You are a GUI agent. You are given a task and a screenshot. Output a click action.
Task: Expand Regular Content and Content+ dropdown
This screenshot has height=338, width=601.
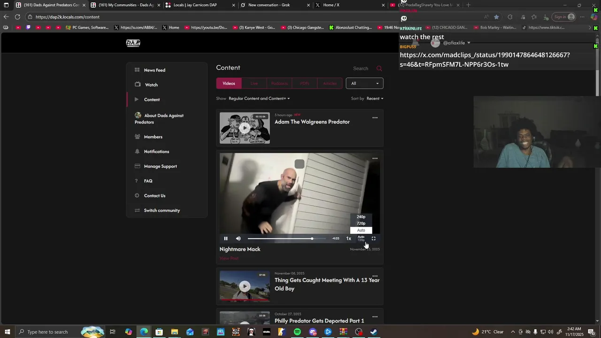[x=259, y=99]
